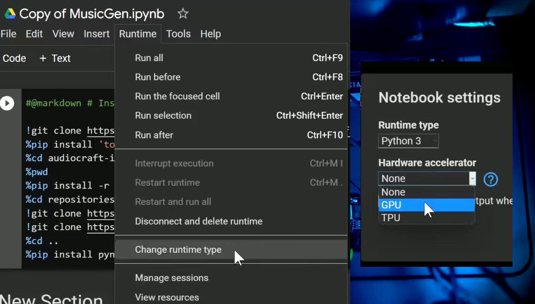
Task: Click Restart and run all entry
Action: [x=231, y=202]
